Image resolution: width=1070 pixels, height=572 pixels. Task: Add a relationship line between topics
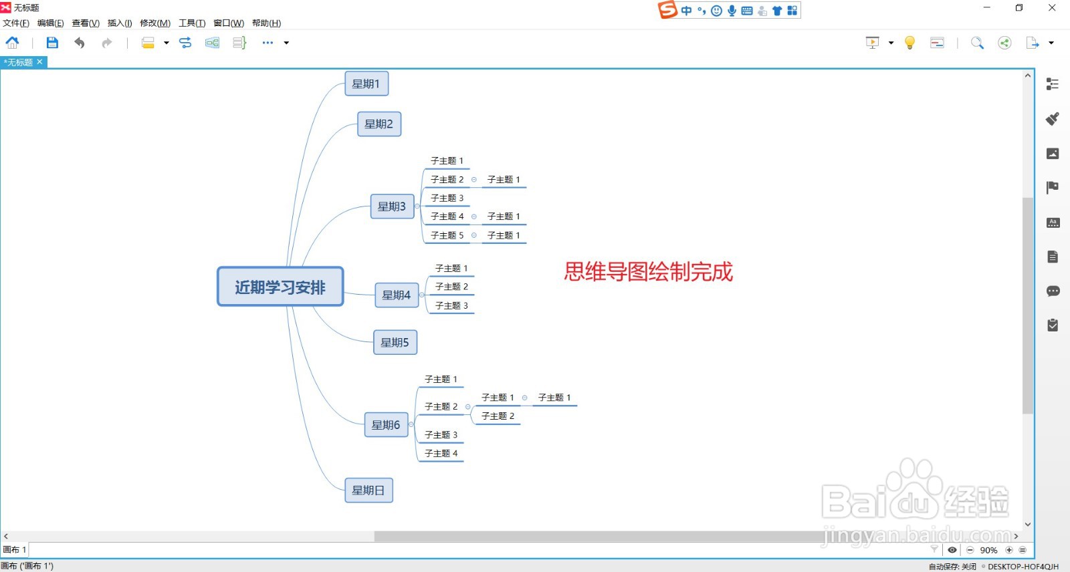185,43
